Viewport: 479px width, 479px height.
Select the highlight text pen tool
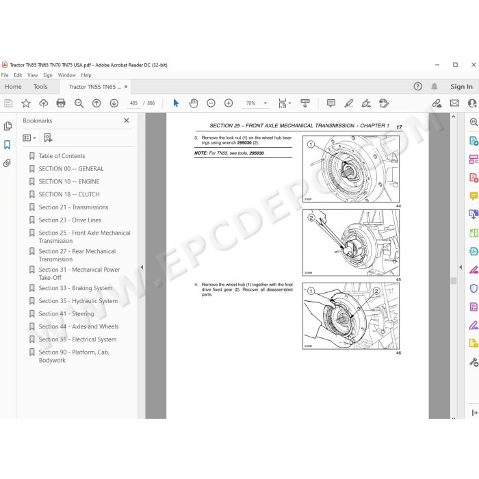[348, 103]
